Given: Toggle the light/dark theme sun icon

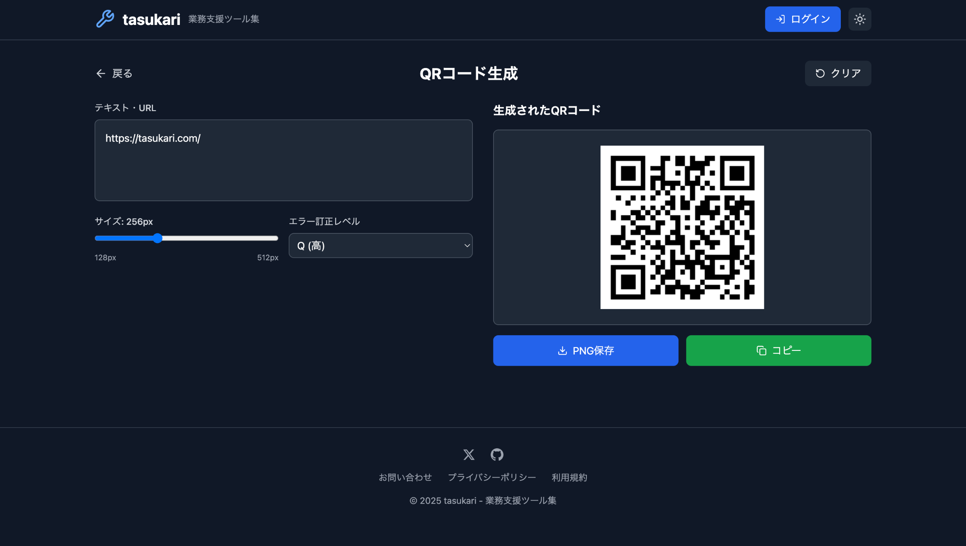Looking at the screenshot, I should 860,19.
